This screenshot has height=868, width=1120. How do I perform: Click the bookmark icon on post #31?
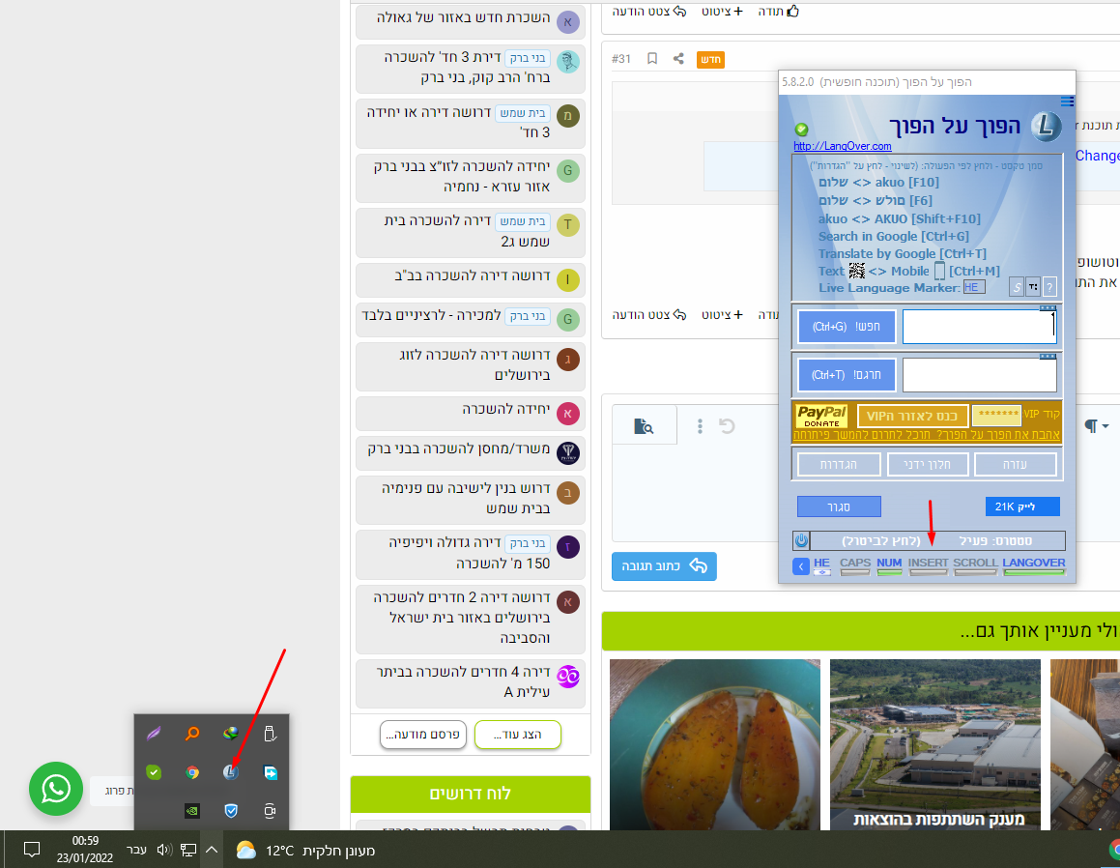(x=652, y=59)
